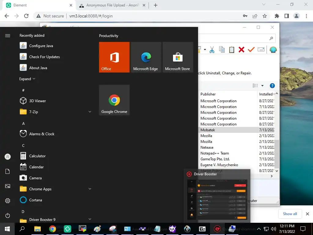Screen dimensions: 313x235
Task: Expand the 7-Zip folder
Action: pos(90,112)
